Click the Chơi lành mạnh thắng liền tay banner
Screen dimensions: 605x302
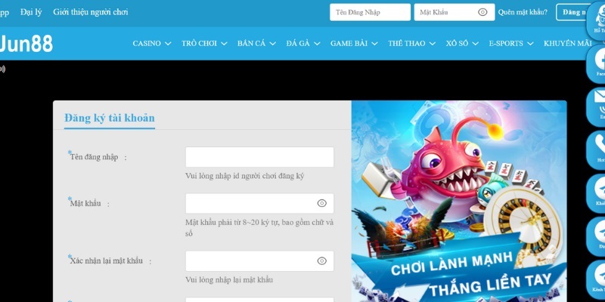click(459, 201)
